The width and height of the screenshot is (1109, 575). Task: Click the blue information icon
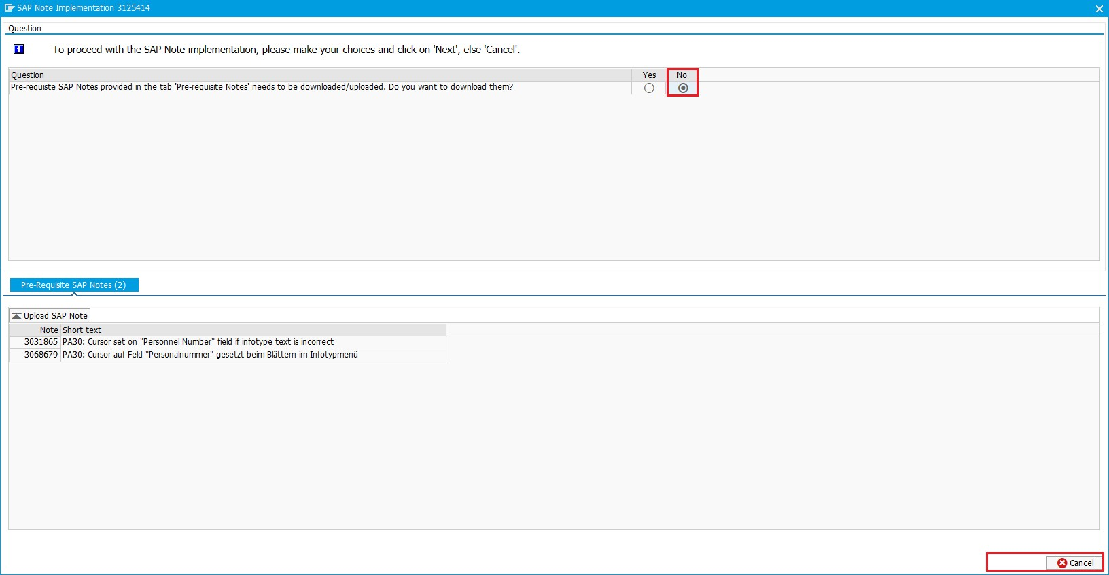pos(19,49)
